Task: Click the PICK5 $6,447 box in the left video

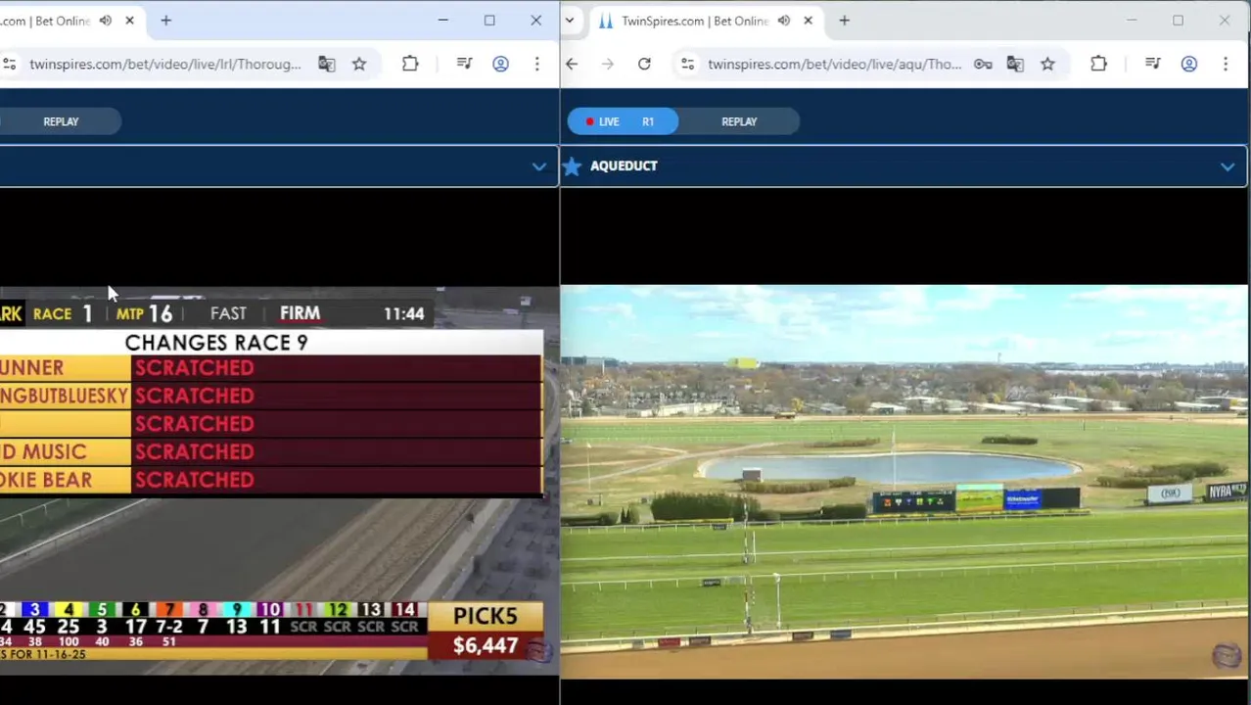Action: (486, 631)
